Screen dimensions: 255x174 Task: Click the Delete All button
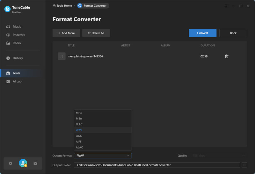coord(96,33)
